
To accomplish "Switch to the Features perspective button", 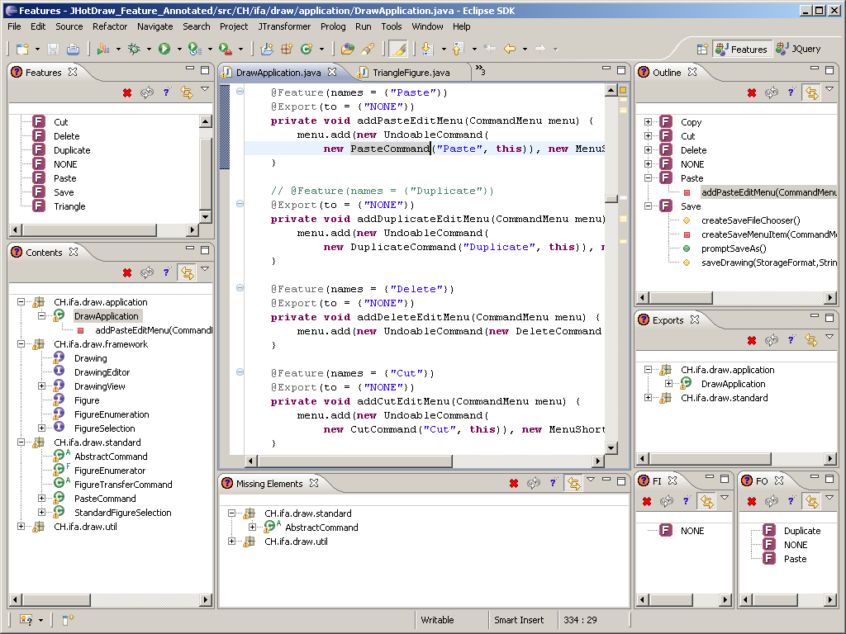I will click(x=743, y=49).
